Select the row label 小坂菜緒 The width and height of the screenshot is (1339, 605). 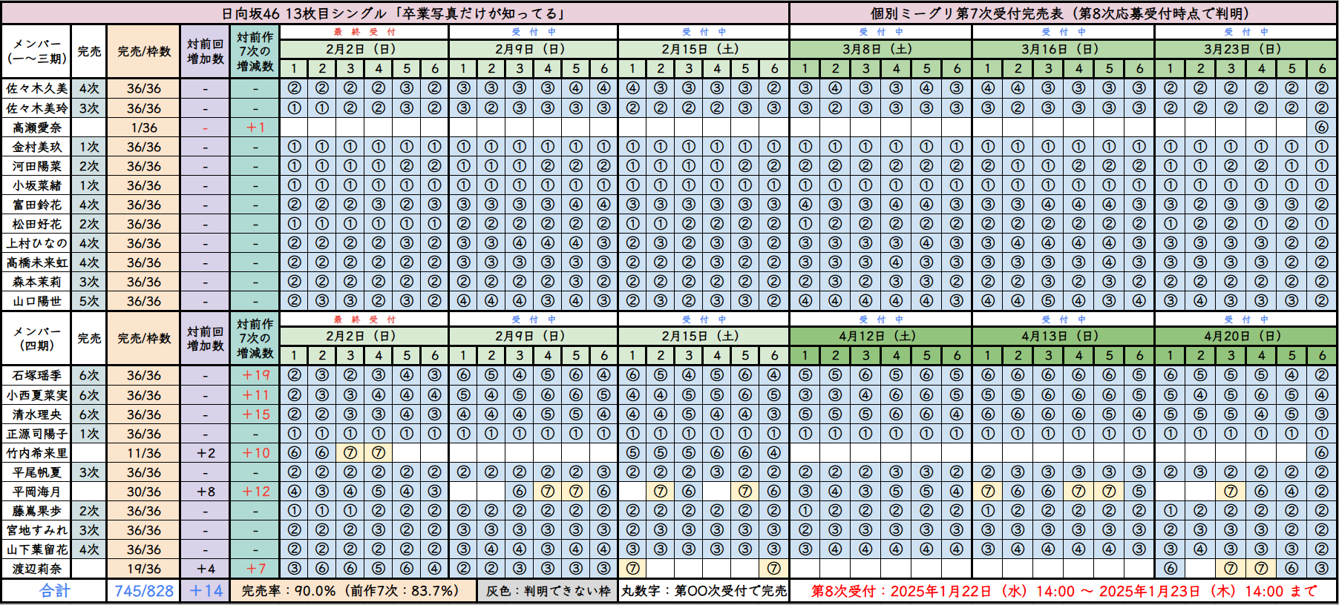[x=37, y=185]
